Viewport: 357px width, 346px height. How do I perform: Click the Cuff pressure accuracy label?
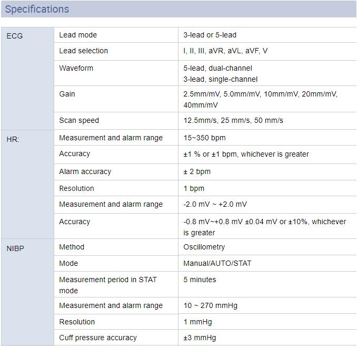coord(98,338)
